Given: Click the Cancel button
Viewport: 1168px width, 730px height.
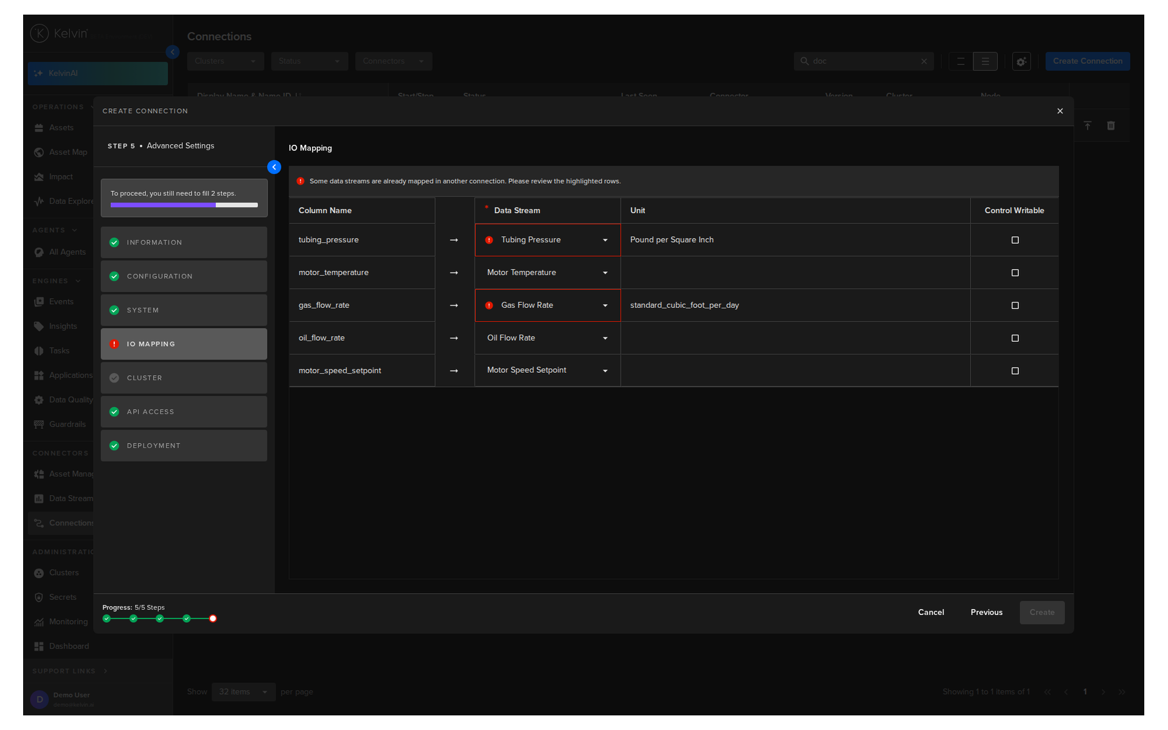Looking at the screenshot, I should 931,613.
